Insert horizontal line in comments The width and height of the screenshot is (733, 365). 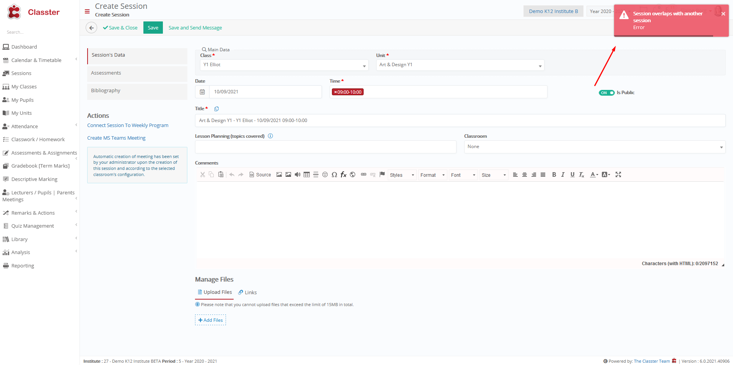coord(316,174)
